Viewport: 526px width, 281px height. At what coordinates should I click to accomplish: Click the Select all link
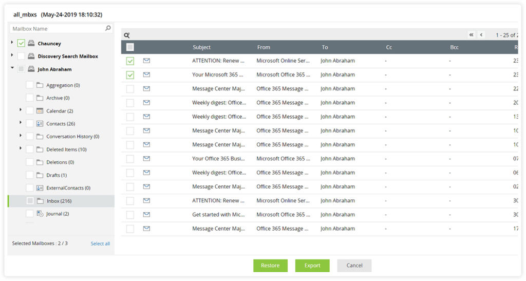[x=100, y=244]
